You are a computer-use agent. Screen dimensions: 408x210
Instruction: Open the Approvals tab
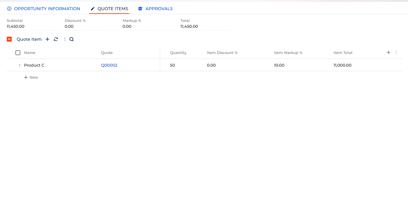tap(156, 9)
